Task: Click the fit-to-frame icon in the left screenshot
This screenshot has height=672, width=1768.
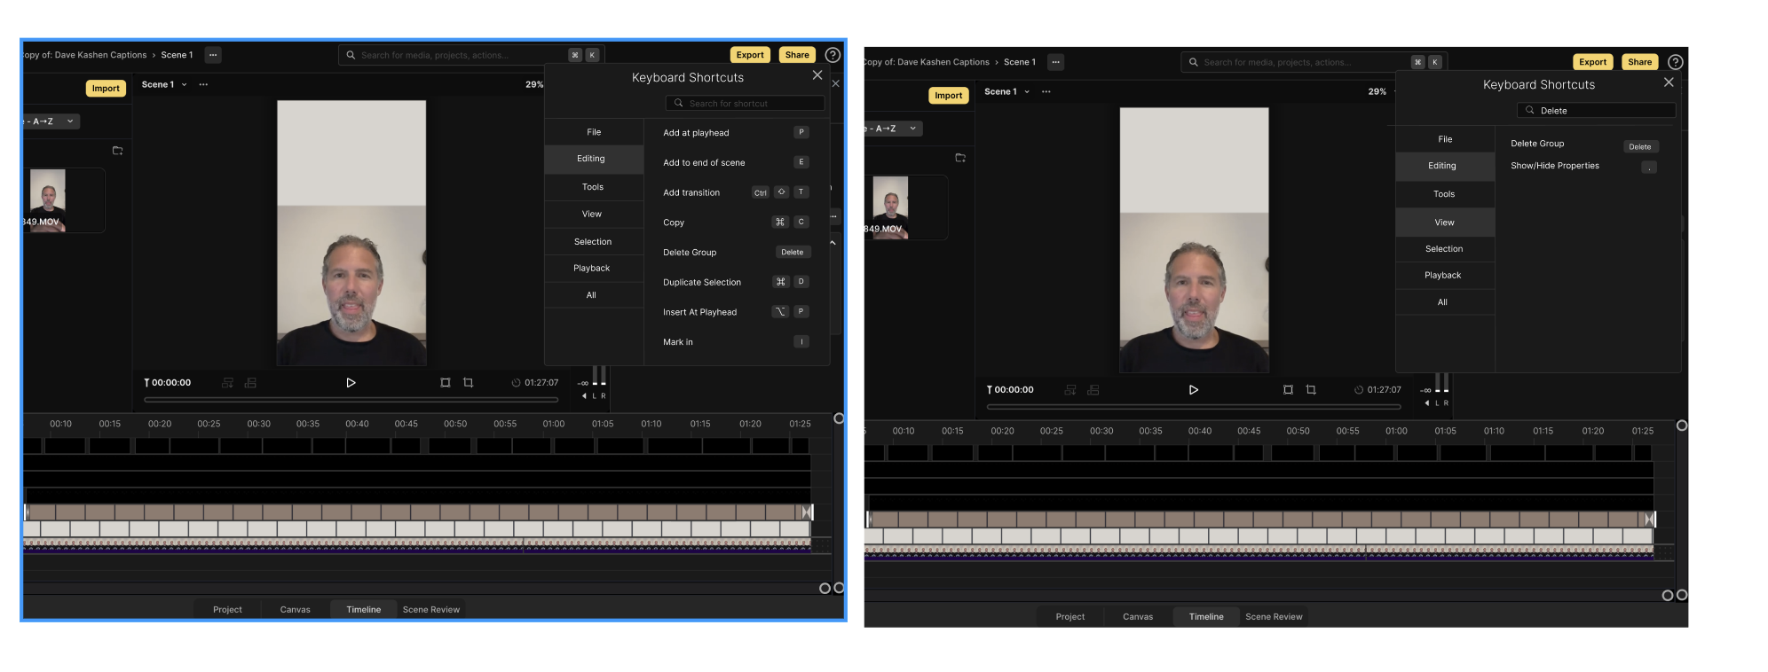Action: (446, 383)
